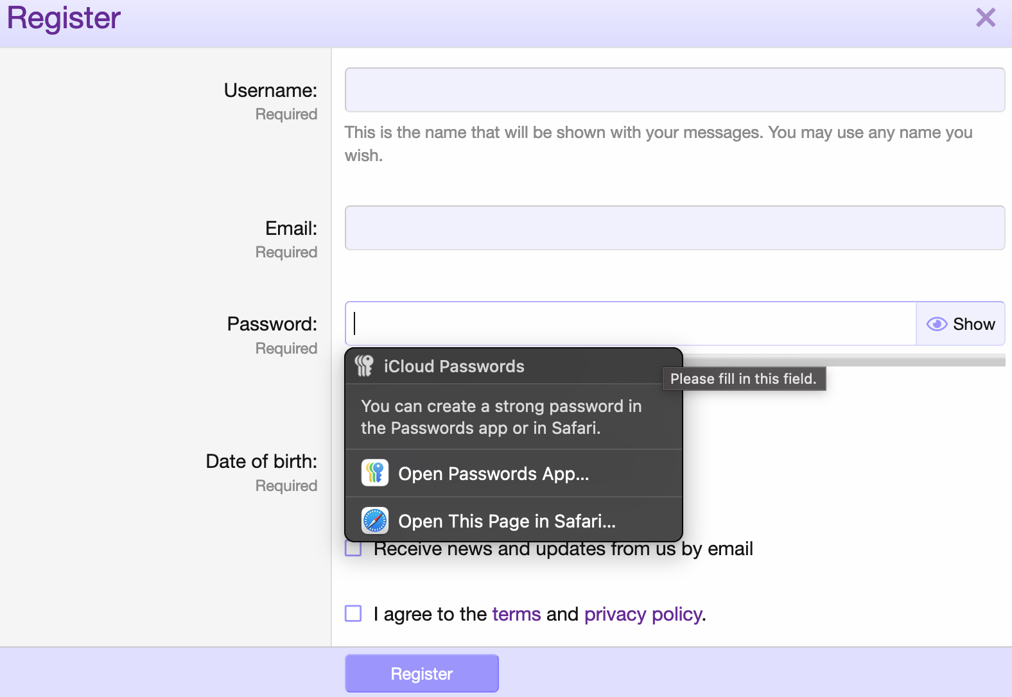Click the Email input field
Image resolution: width=1012 pixels, height=697 pixels.
[x=675, y=228]
